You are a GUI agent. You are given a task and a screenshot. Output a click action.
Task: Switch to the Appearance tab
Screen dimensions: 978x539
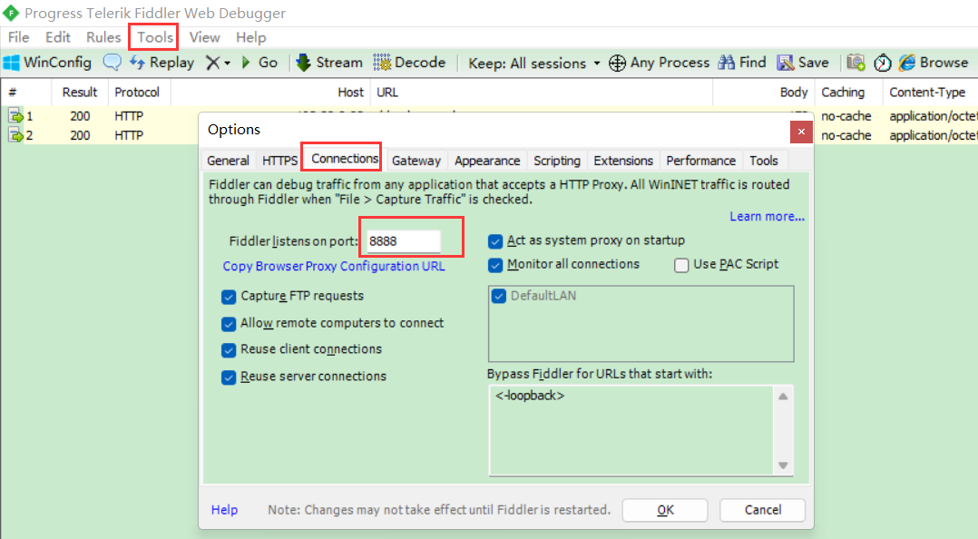click(x=487, y=161)
